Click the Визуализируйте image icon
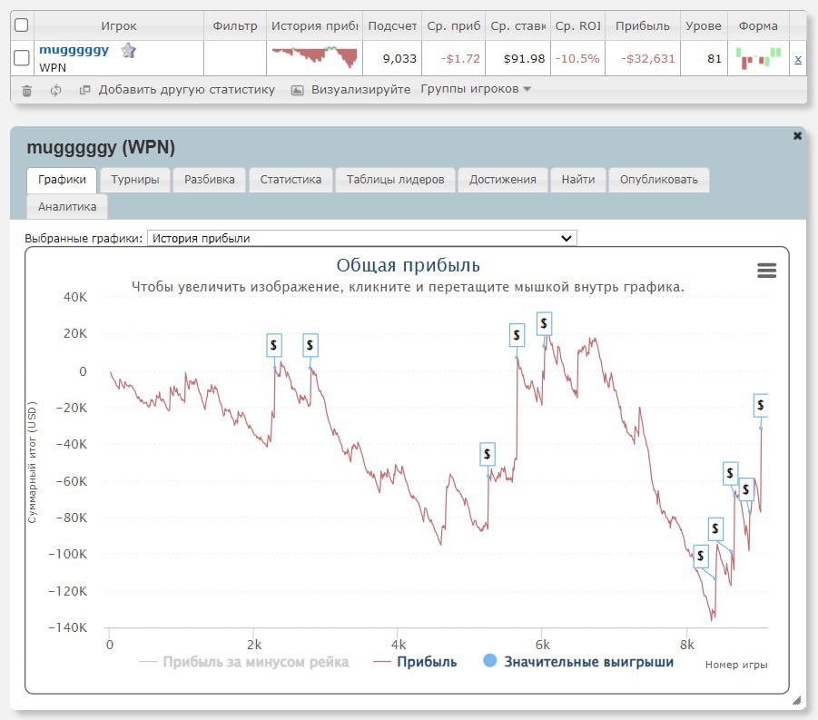The height and width of the screenshot is (720, 818). 297,90
